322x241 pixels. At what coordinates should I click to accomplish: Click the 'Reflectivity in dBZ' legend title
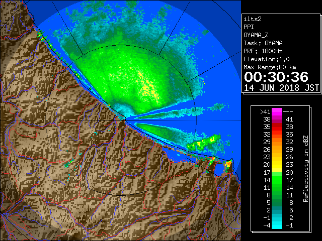[306, 169]
